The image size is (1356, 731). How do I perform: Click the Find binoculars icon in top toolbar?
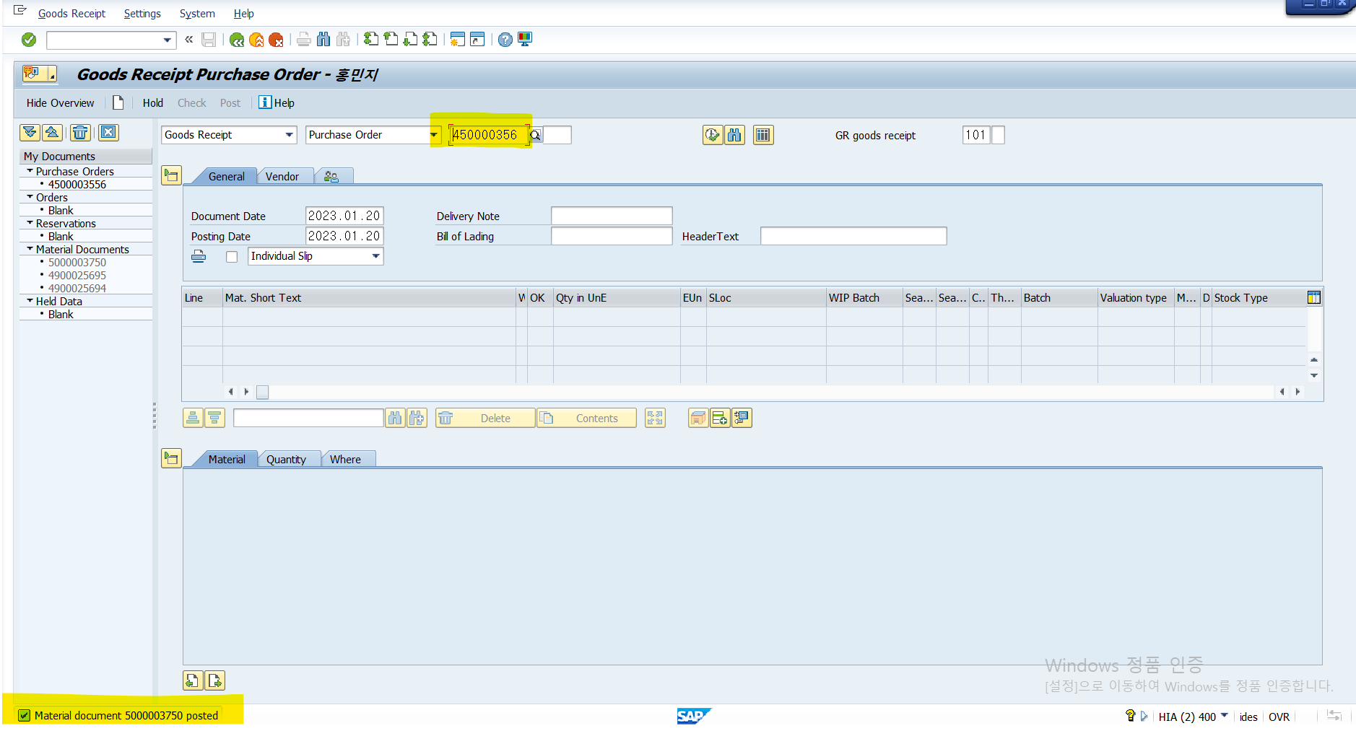coord(323,40)
